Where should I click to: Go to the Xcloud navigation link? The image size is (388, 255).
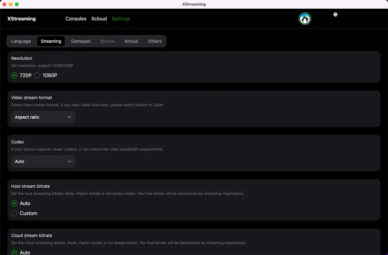click(99, 19)
